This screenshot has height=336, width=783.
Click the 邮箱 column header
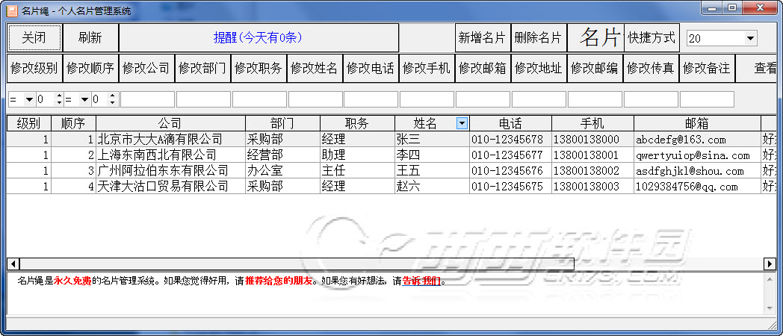[x=697, y=123]
